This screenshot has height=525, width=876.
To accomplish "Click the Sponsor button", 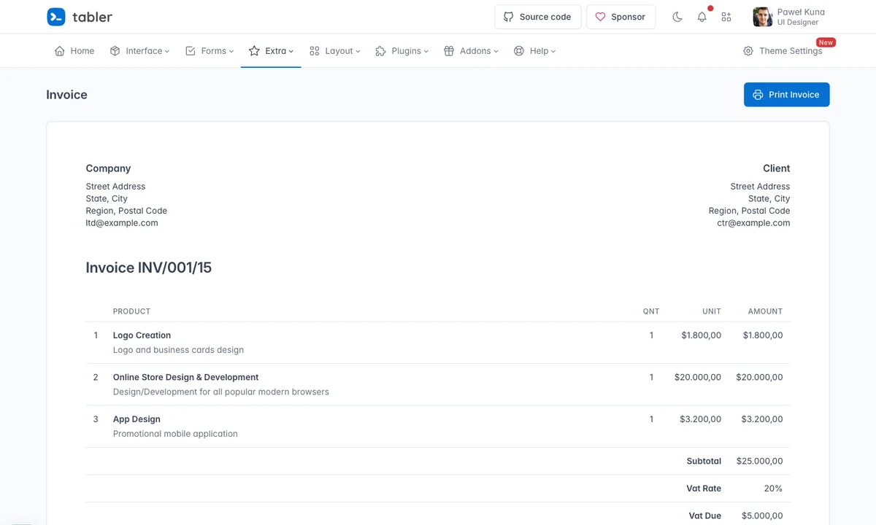I will 620,17.
